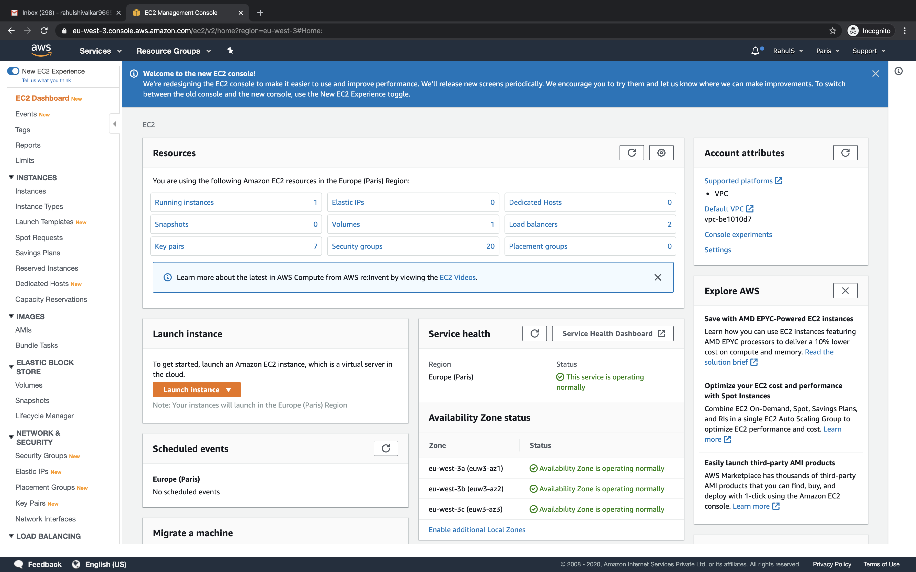916x572 pixels.
Task: Click the pin shortcut icon in navbar
Action: [230, 50]
